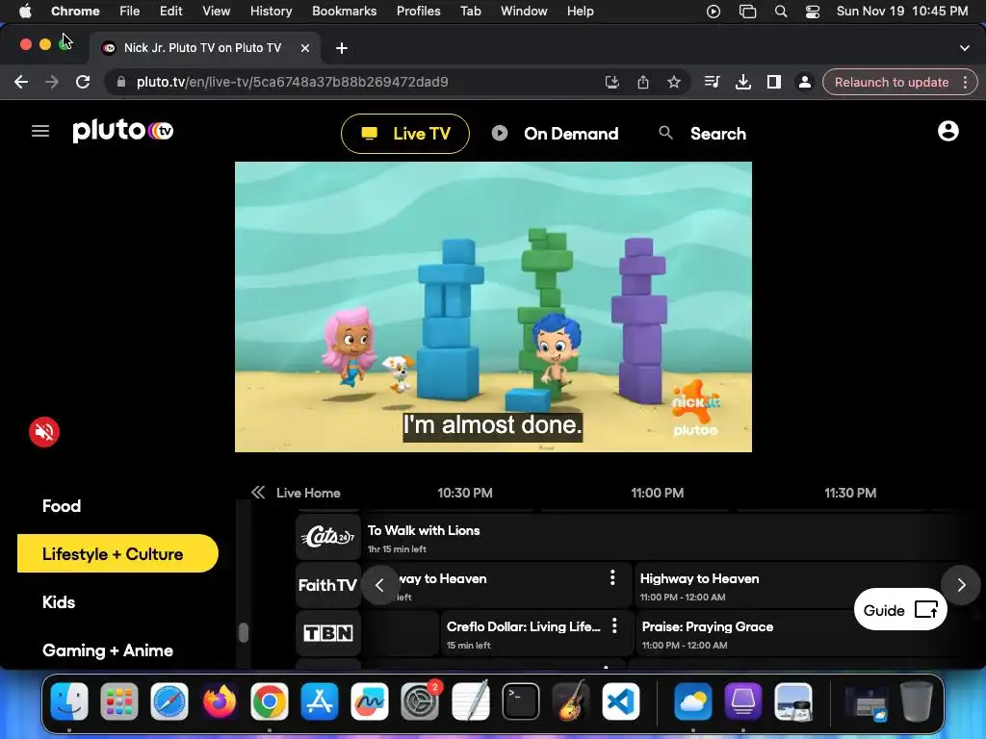
Task: Open Chrome downloads icon
Action: [x=742, y=82]
